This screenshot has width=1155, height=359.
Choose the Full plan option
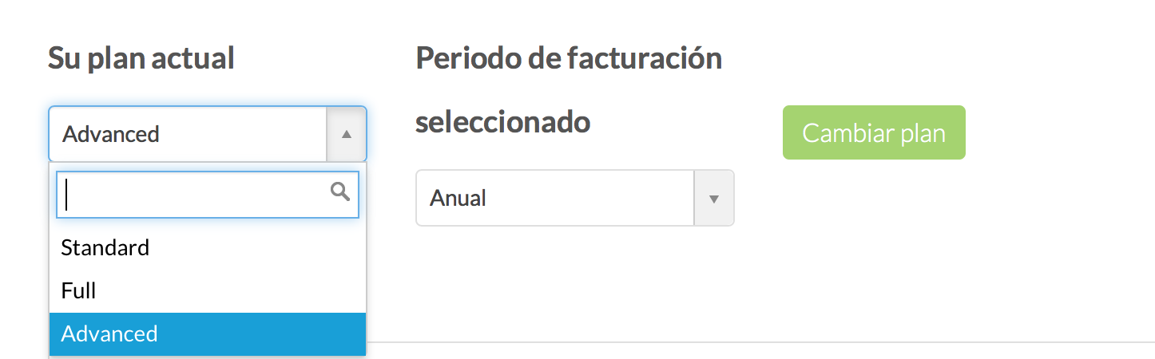[78, 290]
